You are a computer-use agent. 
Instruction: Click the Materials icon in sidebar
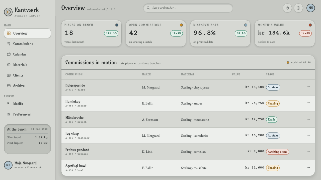pyautogui.click(x=9, y=65)
